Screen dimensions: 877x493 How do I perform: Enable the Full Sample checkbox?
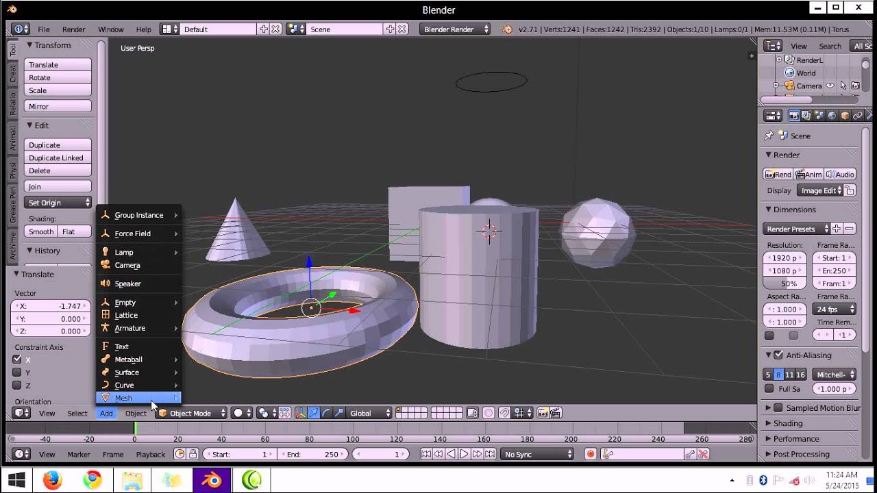click(769, 389)
